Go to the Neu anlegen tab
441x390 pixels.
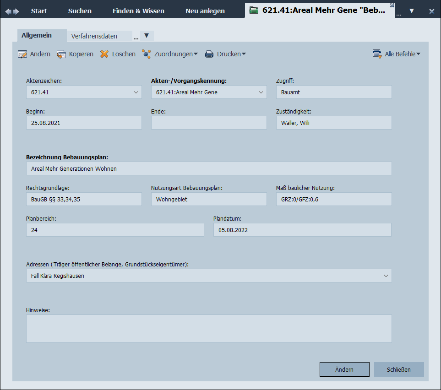tap(205, 11)
